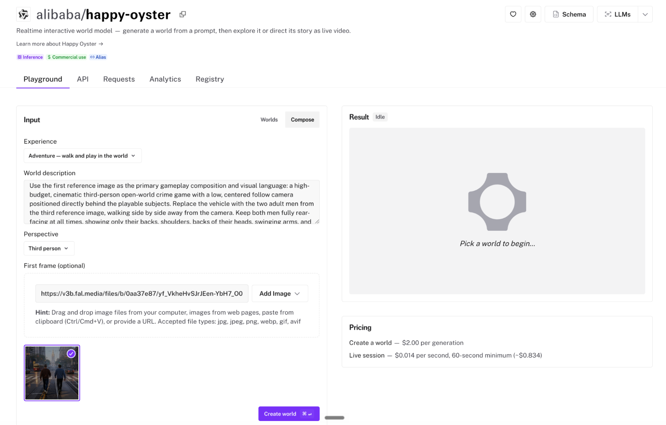Click the Inference tag
The image size is (666, 425).
pos(30,57)
